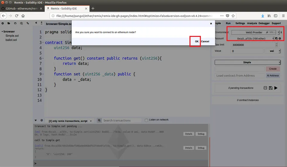Open the Environment Web3 Provider dropdown

(x=255, y=32)
